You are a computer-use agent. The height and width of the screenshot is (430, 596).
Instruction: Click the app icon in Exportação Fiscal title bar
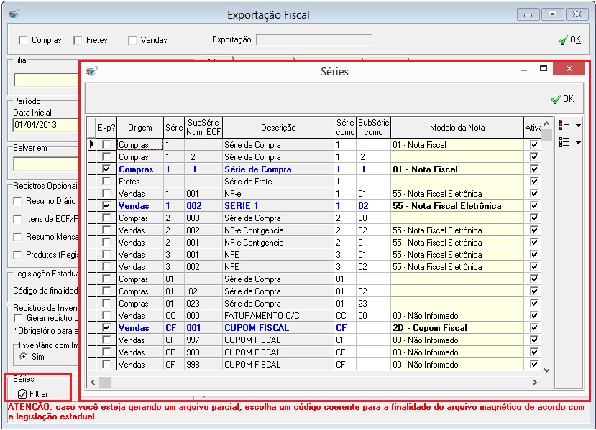tap(14, 15)
